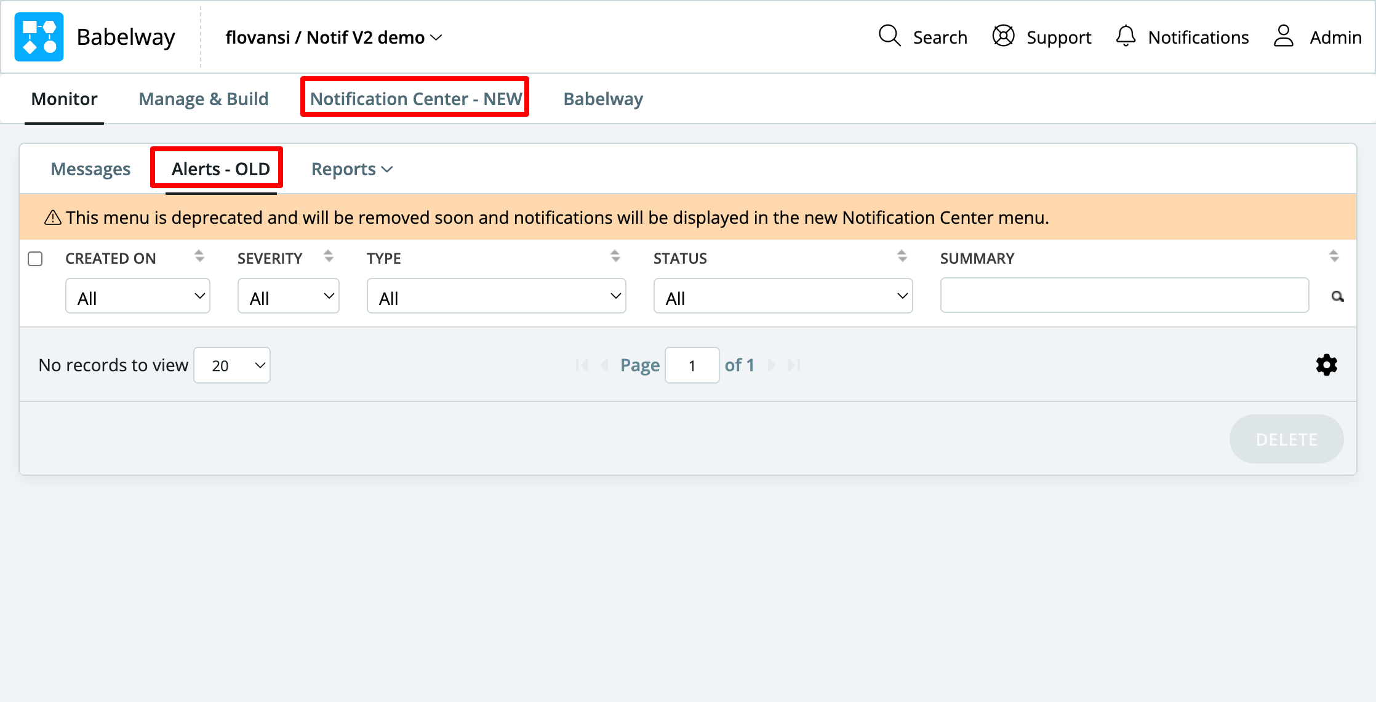The height and width of the screenshot is (702, 1376).
Task: Open the Babelway menu tab
Action: point(603,99)
